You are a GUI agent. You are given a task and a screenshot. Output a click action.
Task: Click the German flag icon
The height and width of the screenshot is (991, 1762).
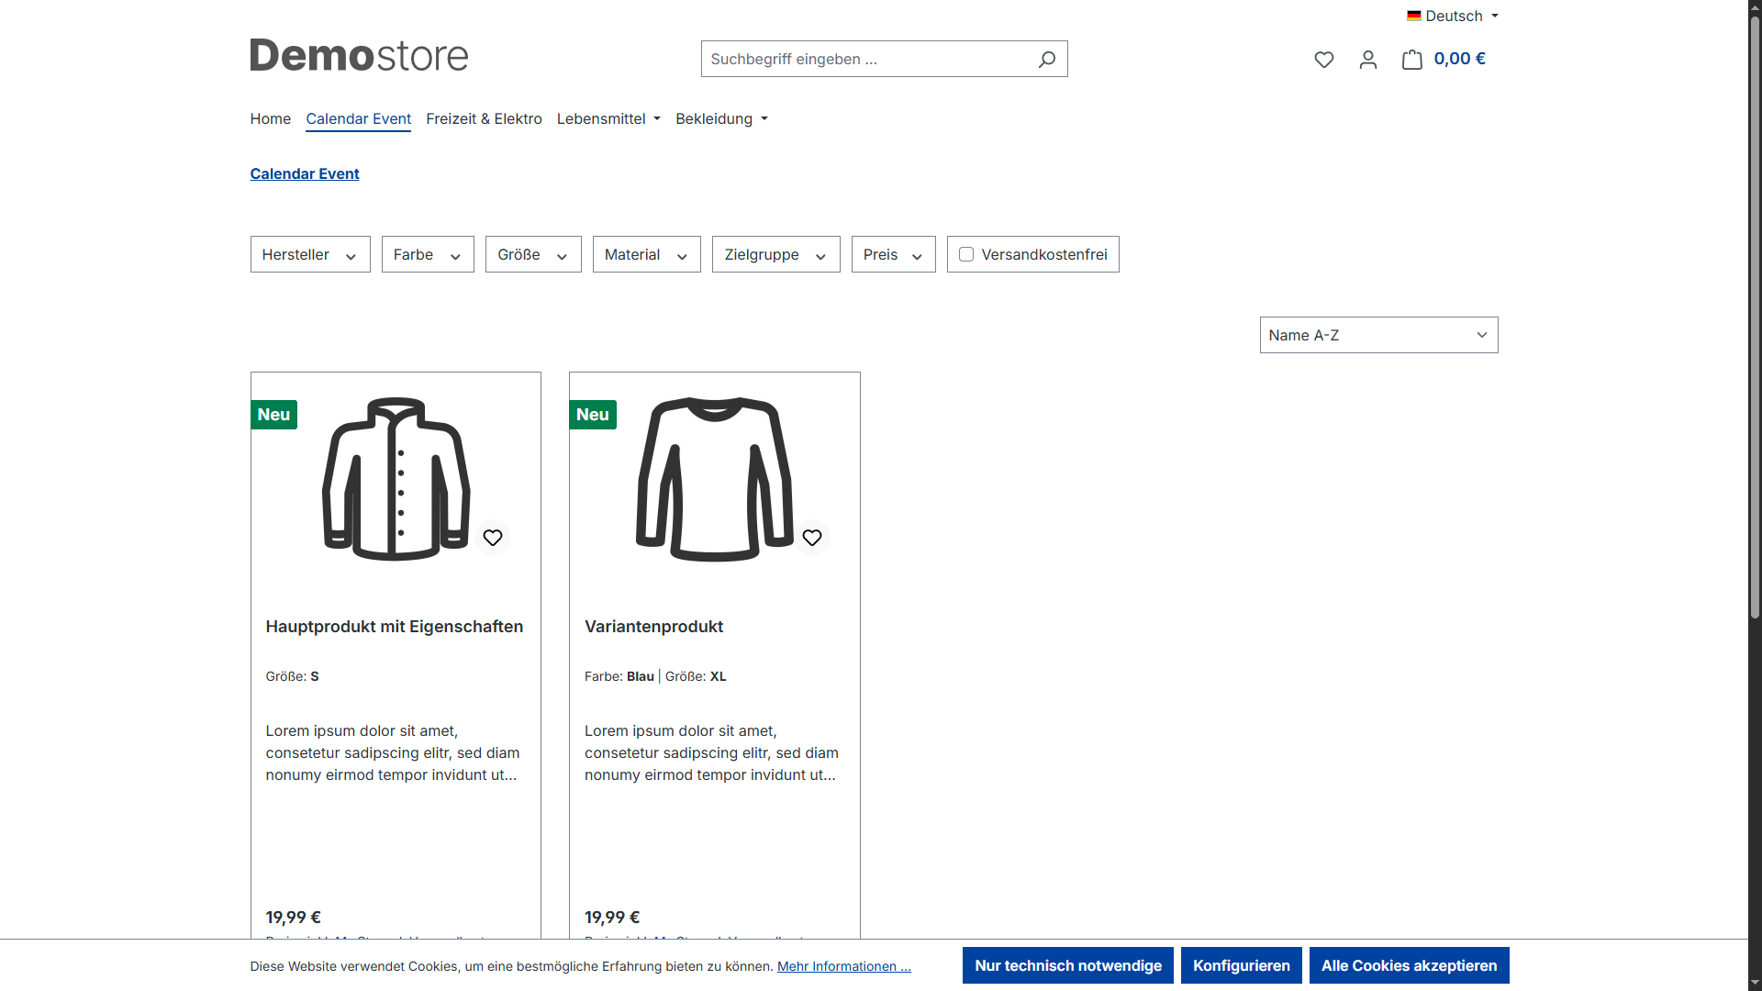1413,15
